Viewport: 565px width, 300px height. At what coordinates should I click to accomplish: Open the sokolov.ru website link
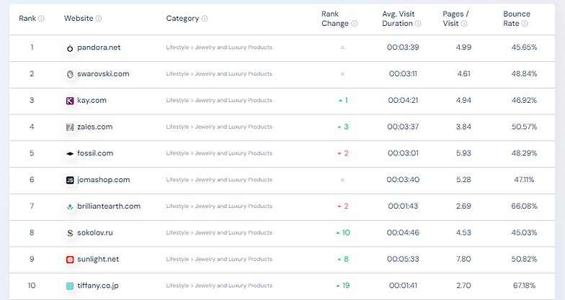pyautogui.click(x=95, y=233)
